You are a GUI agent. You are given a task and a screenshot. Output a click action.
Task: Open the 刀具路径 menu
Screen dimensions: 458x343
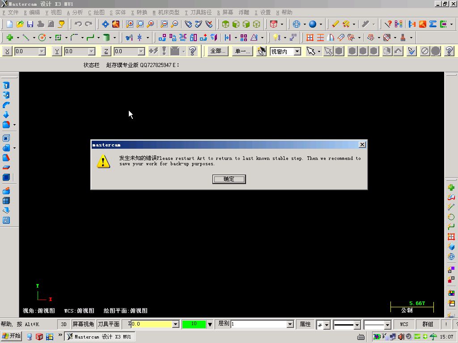click(198, 12)
